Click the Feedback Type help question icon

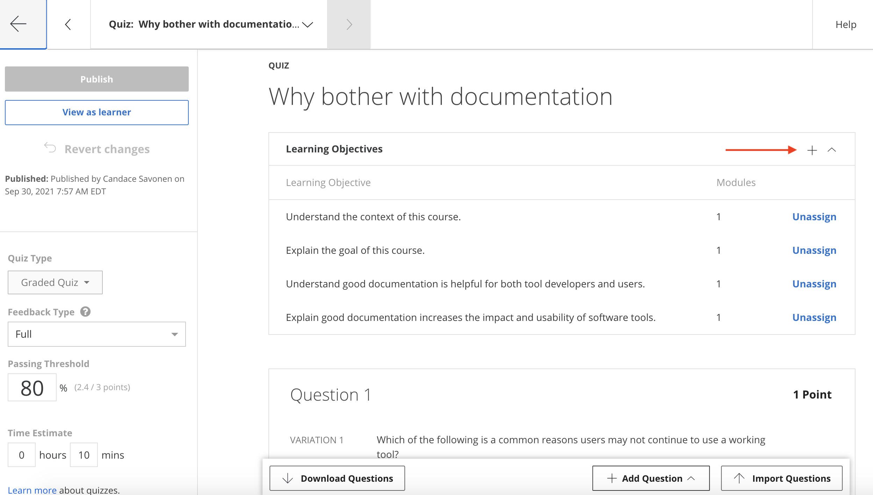click(85, 311)
